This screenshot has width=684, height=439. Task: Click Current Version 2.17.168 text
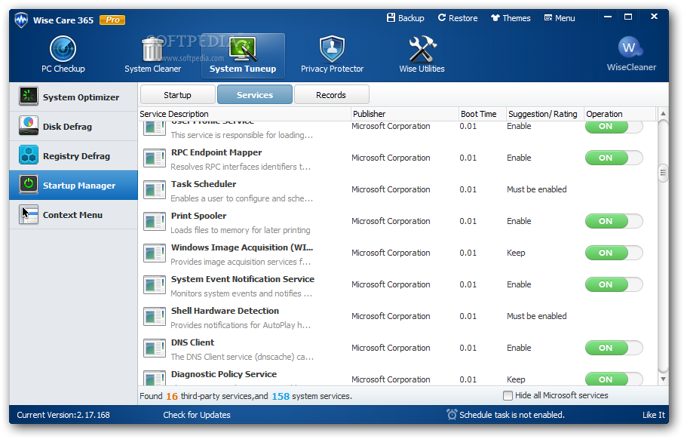pos(63,415)
